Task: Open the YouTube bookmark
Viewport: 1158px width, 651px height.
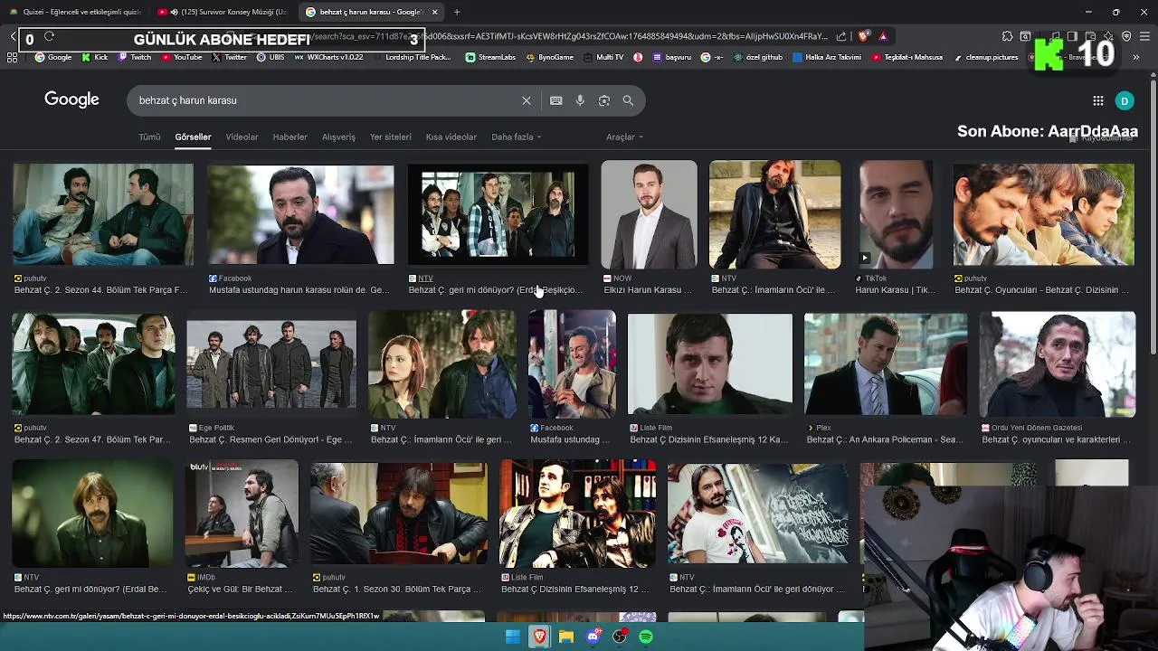Action: coord(181,57)
